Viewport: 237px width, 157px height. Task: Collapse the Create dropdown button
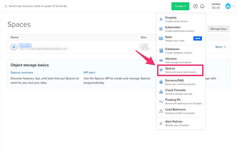(x=180, y=6)
